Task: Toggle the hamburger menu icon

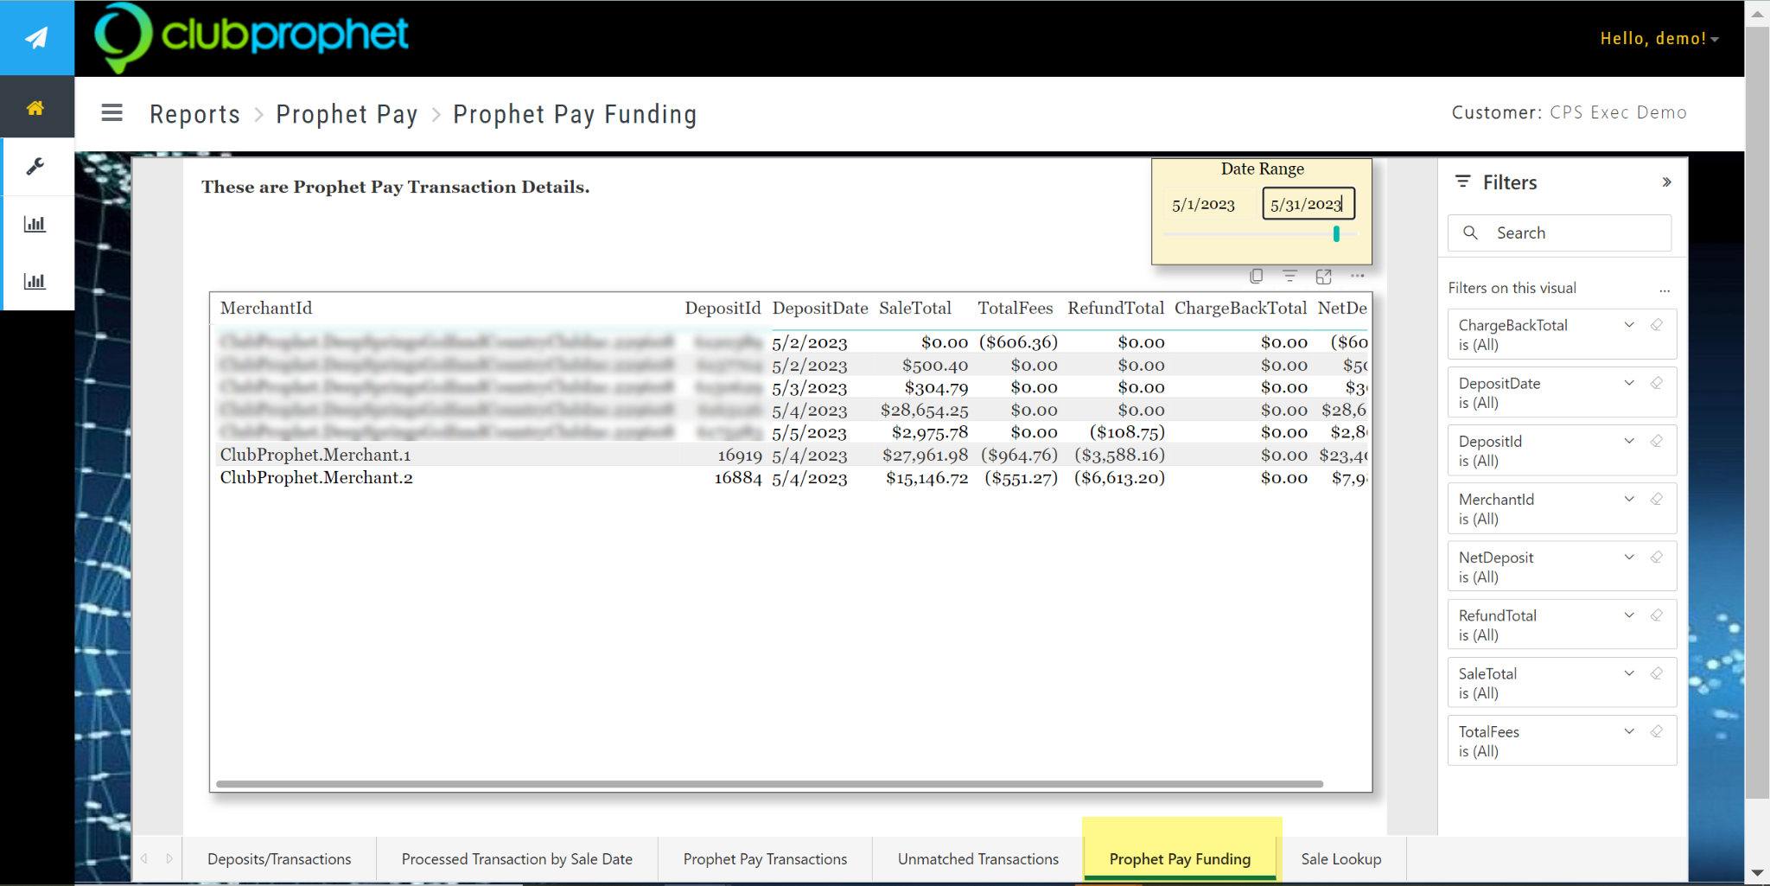Action: point(112,113)
